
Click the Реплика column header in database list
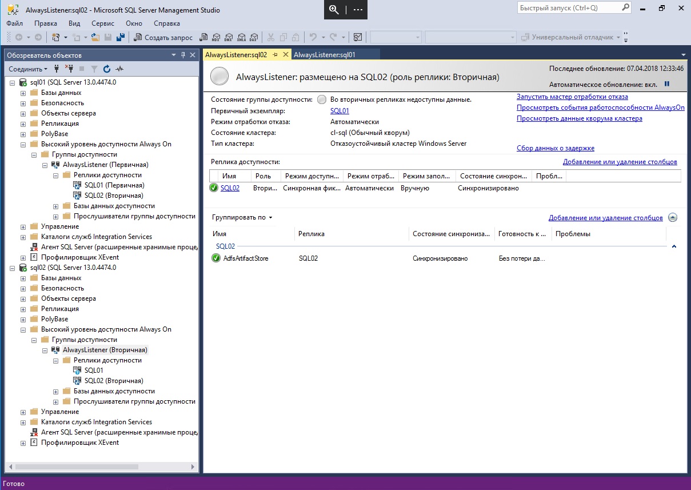(352, 234)
